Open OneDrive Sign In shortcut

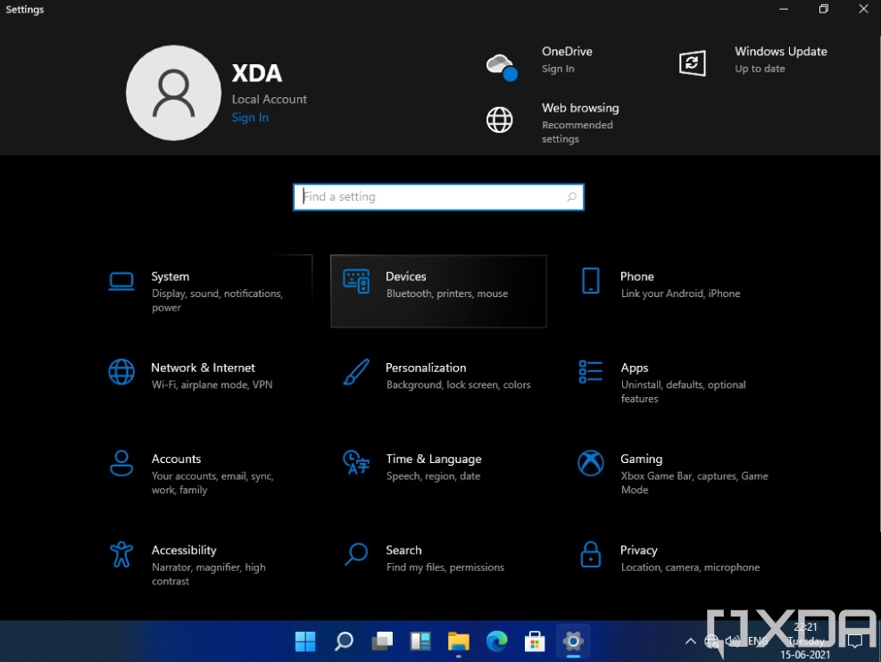pos(539,60)
